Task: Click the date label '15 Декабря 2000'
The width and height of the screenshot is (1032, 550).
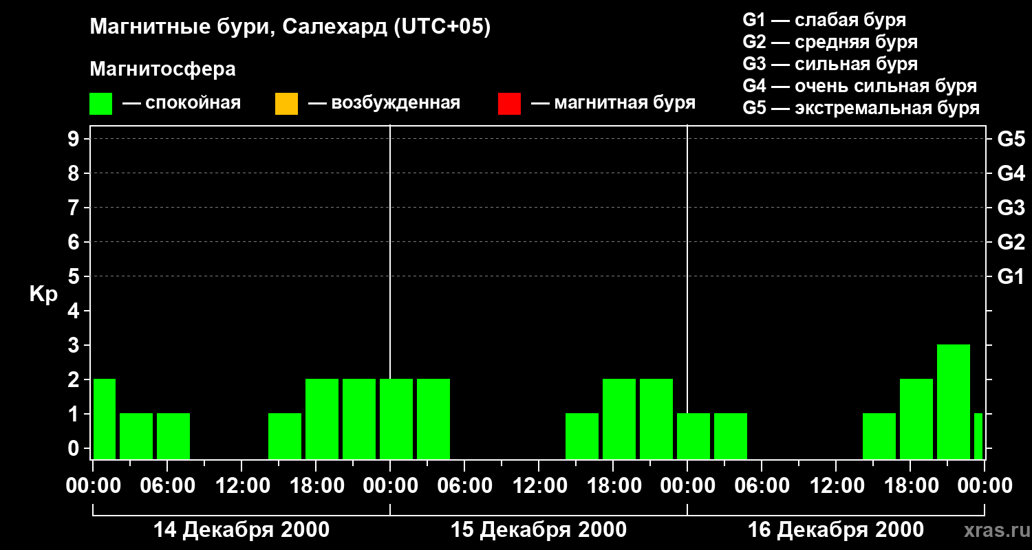Action: (538, 530)
